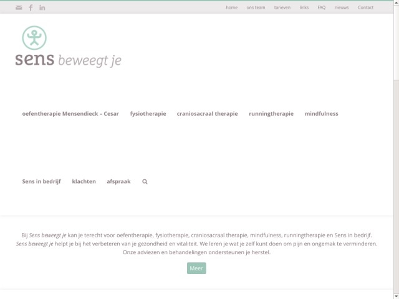Viewport: 399px width, 299px height.
Task: Open the links page
Action: (304, 7)
